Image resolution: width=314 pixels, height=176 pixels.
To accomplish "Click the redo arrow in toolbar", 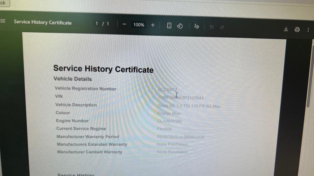I will pyautogui.click(x=222, y=28).
